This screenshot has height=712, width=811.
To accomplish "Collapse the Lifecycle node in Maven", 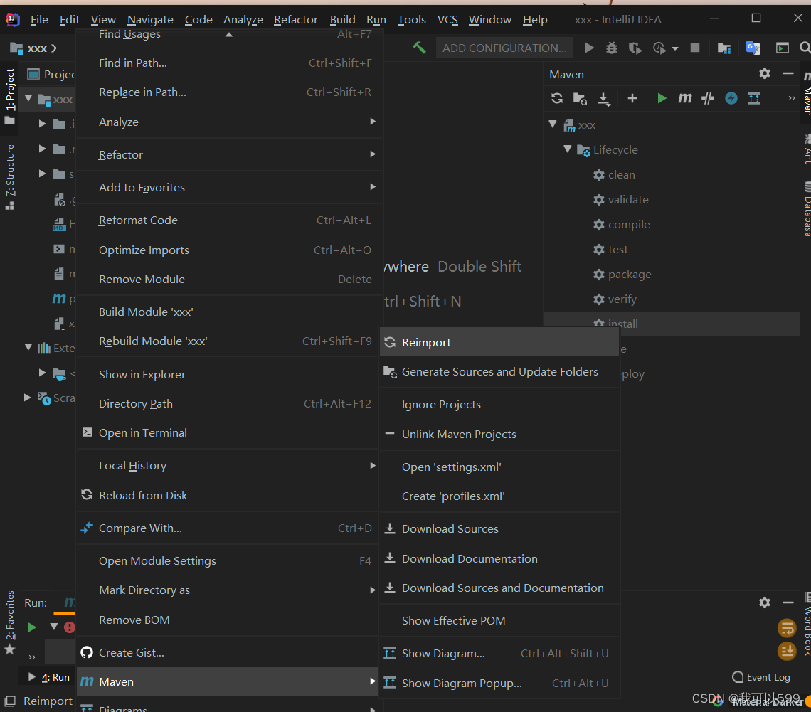I will 568,149.
